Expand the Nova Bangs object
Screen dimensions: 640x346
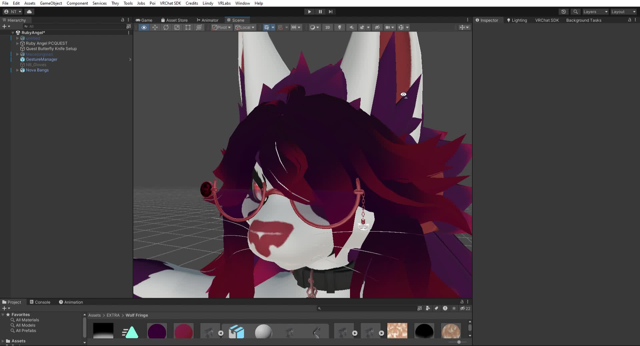click(x=17, y=70)
